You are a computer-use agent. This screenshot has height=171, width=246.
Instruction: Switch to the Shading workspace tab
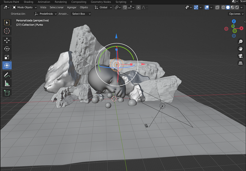coord(28,2)
